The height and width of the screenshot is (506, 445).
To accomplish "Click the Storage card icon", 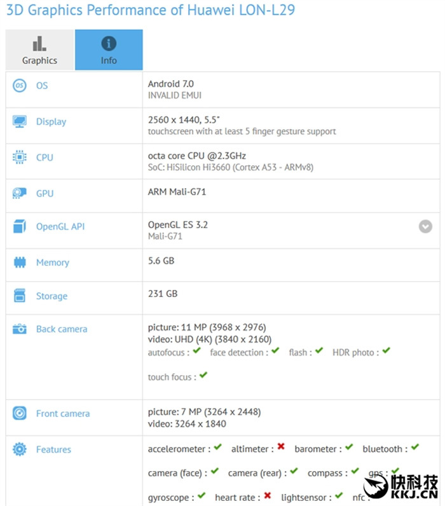I will click(x=20, y=296).
